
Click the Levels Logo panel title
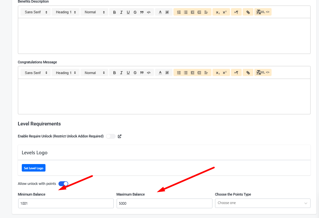pyautogui.click(x=34, y=153)
